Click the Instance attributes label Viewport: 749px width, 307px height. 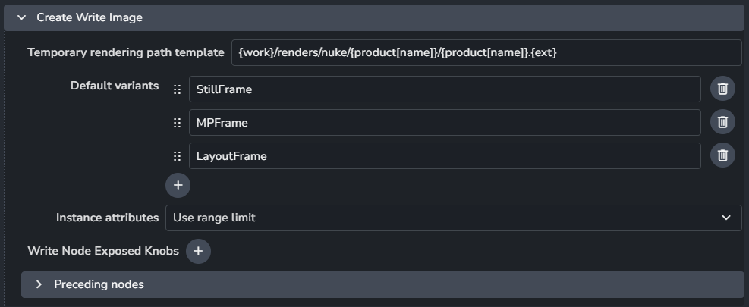point(108,218)
